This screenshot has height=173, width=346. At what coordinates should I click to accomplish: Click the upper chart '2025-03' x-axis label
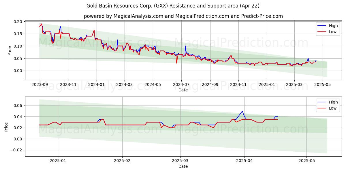click(294, 84)
